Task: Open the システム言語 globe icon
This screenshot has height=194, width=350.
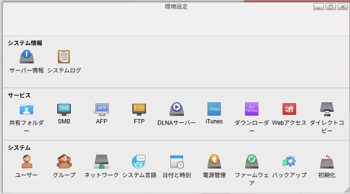Action: click(139, 161)
